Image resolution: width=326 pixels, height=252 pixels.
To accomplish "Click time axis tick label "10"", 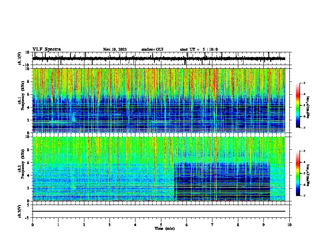I will tap(289, 225).
